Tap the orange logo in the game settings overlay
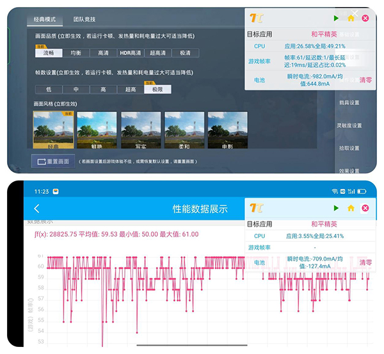Viewport: 384px width, 354px height. 255,19
